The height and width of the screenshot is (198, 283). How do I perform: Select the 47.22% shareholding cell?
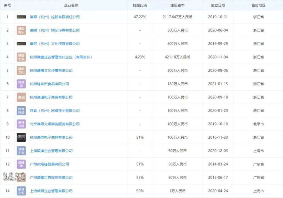pyautogui.click(x=140, y=17)
